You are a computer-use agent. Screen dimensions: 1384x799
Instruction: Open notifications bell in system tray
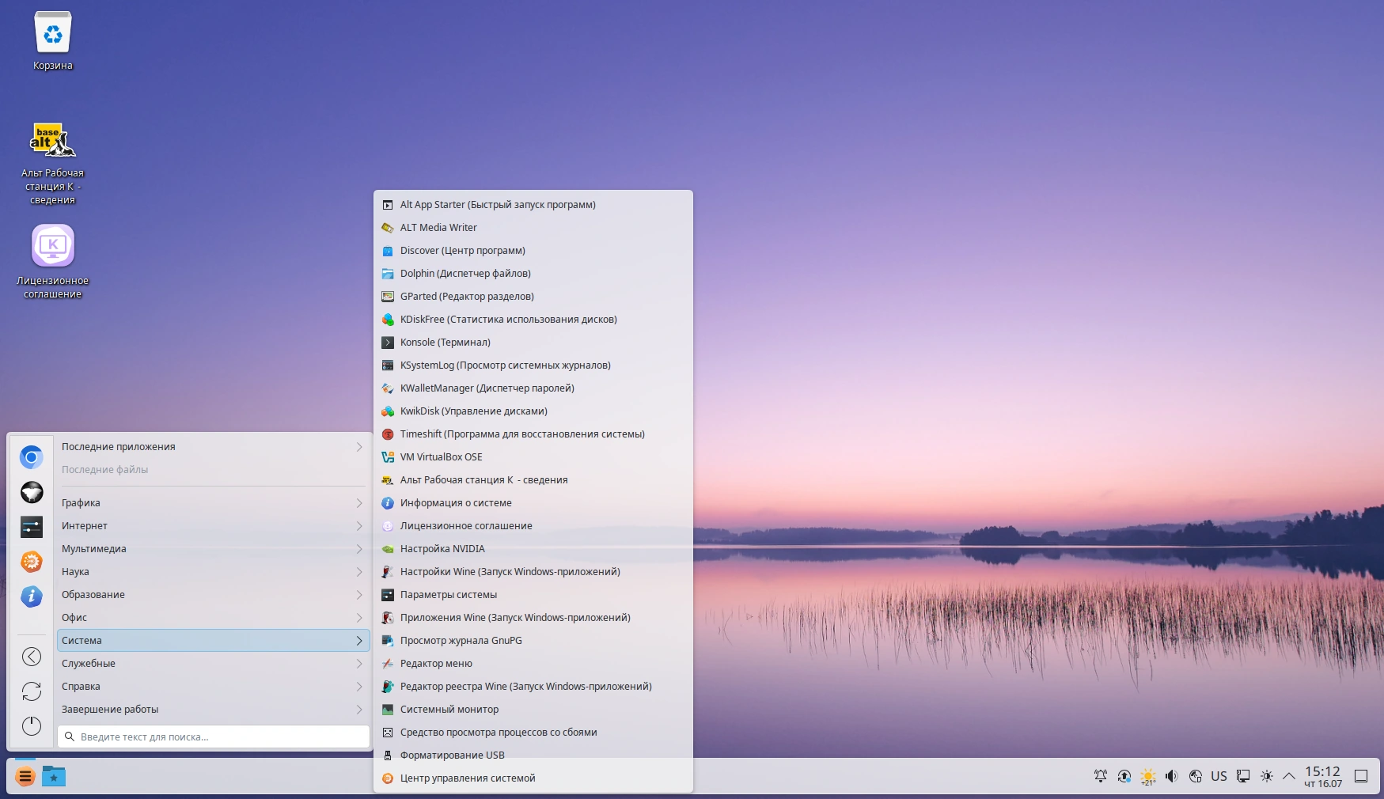pyautogui.click(x=1101, y=776)
